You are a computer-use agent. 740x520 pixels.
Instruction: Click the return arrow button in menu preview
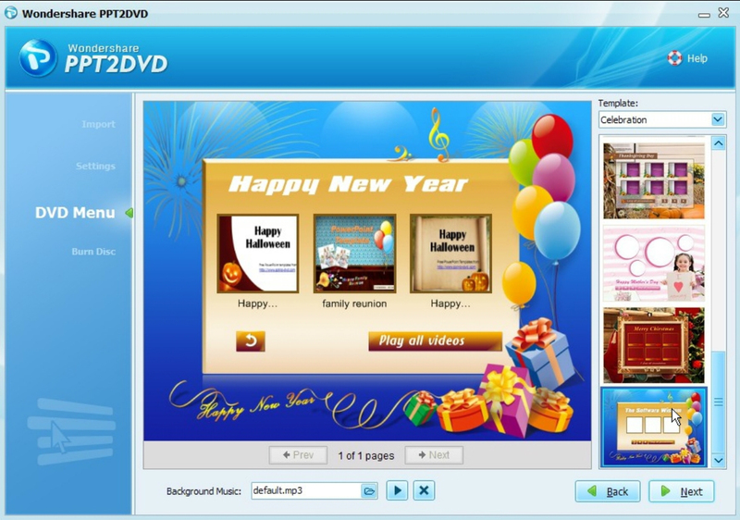[x=251, y=340]
